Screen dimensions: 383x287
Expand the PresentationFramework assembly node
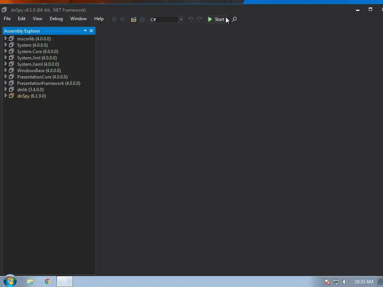tap(5, 83)
